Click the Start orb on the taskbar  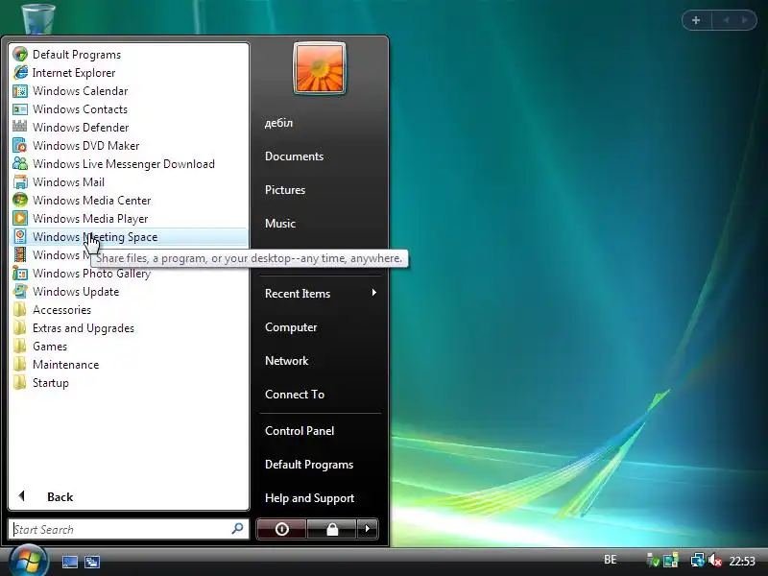[28, 562]
